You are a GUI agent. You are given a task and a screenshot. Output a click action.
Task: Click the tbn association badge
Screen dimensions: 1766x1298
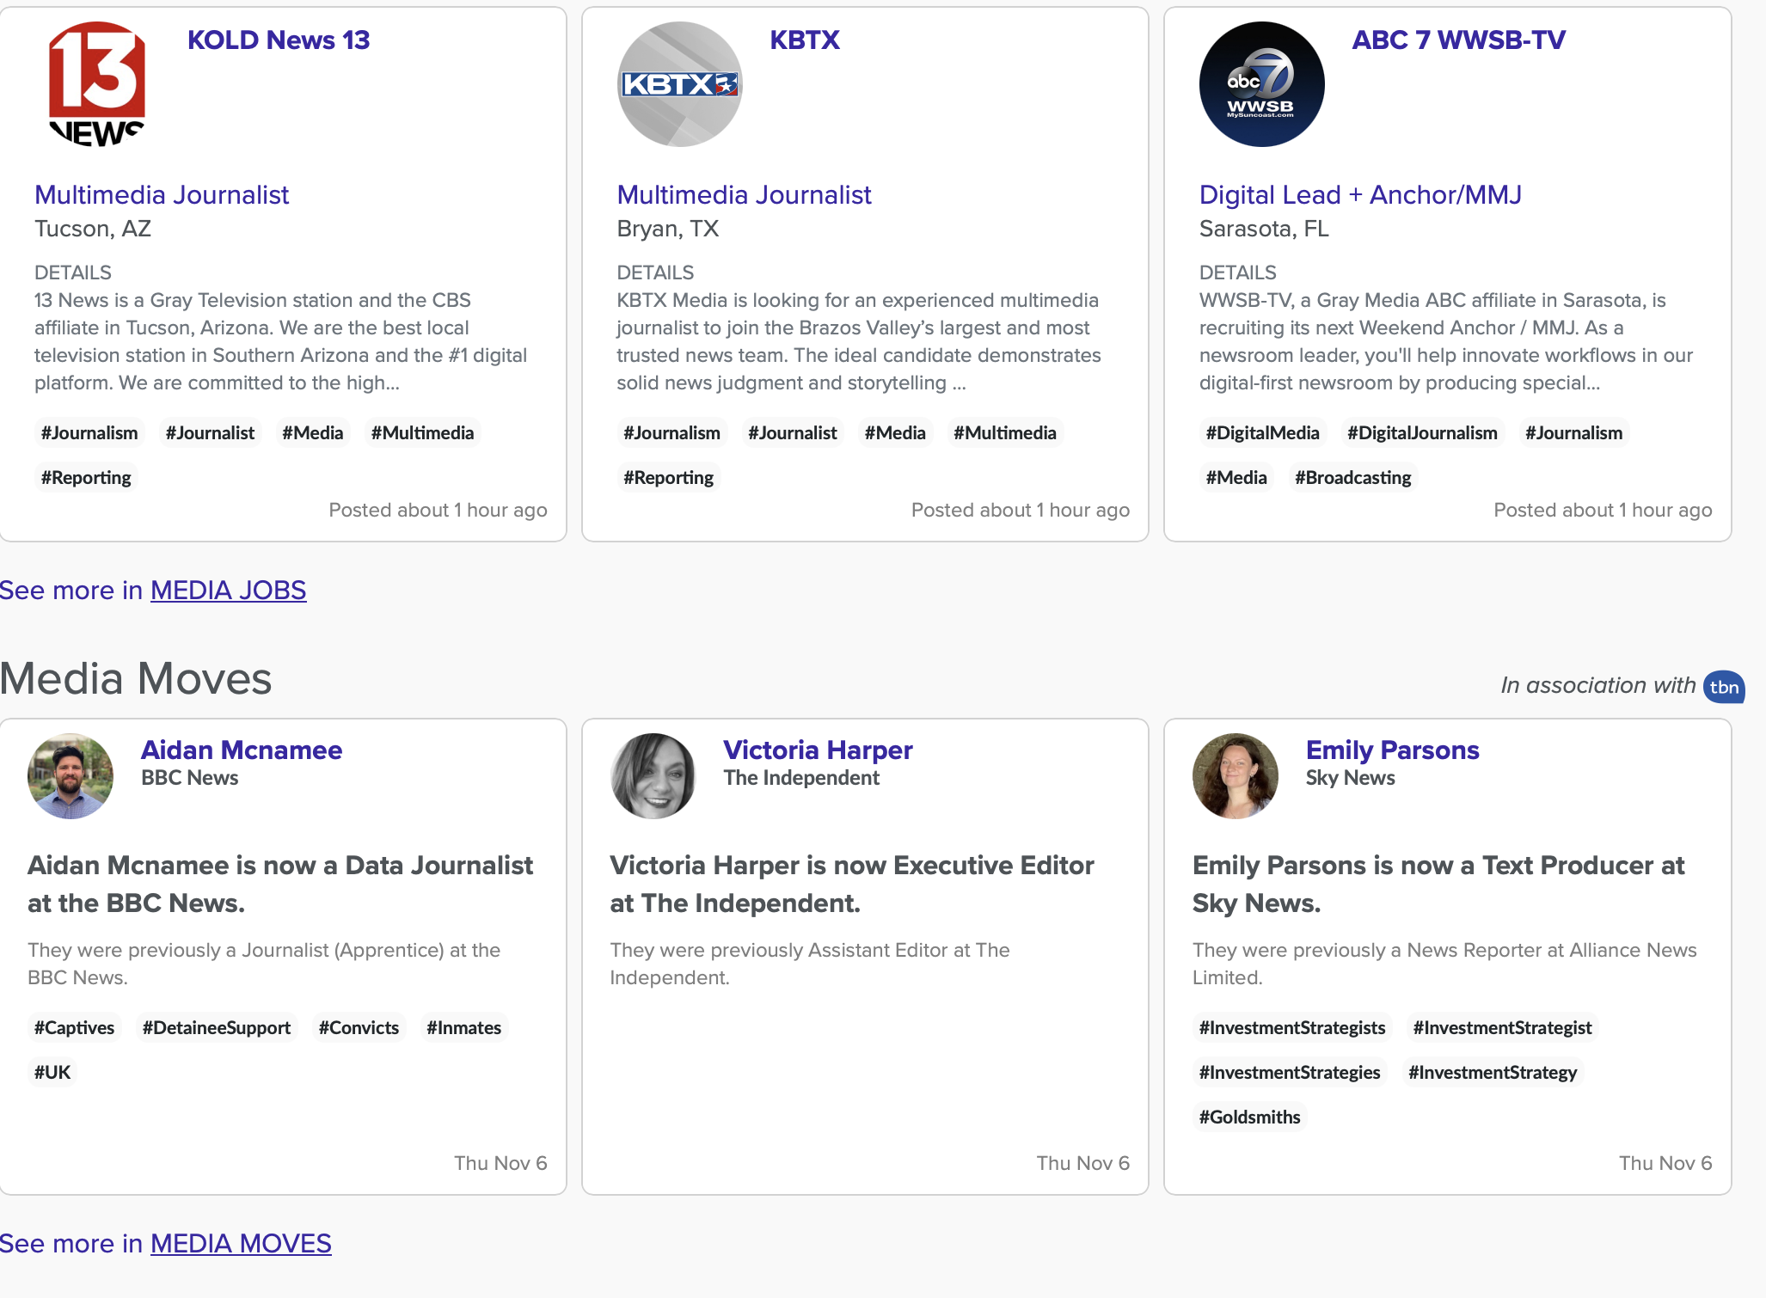pyautogui.click(x=1723, y=687)
